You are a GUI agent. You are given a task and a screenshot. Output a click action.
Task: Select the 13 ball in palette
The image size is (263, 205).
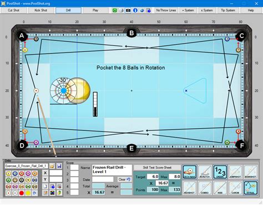click(22, 187)
